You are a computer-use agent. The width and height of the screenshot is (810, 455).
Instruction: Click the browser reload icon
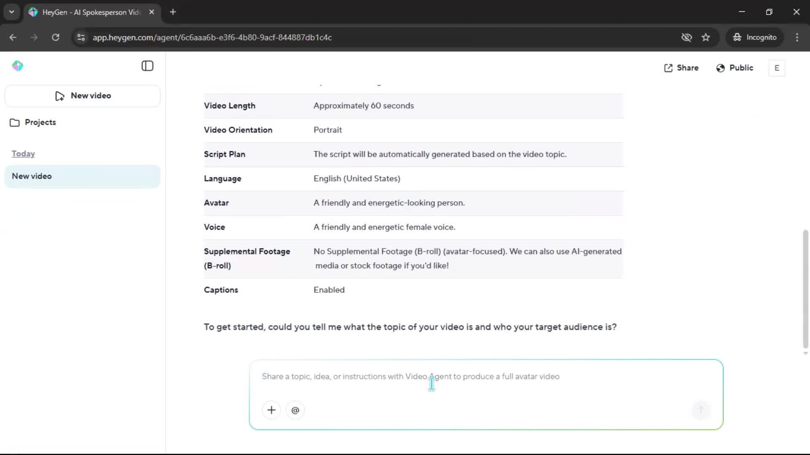(x=55, y=37)
